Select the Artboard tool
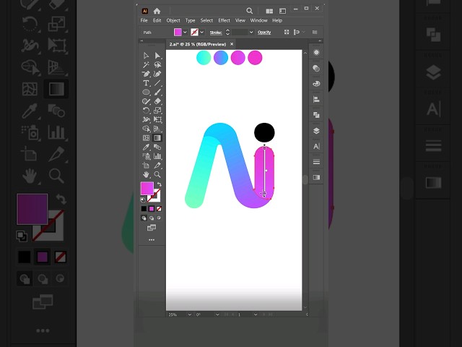The height and width of the screenshot is (347, 462). coord(146,166)
